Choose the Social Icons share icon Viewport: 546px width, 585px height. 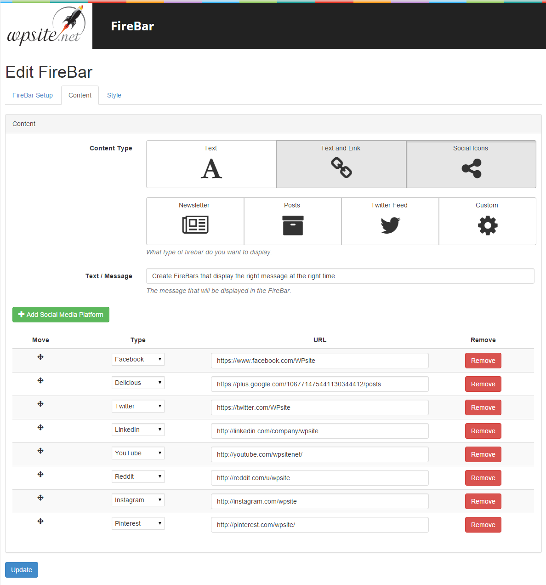472,168
